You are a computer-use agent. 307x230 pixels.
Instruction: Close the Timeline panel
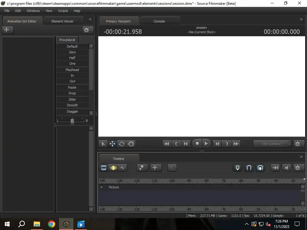301,157
